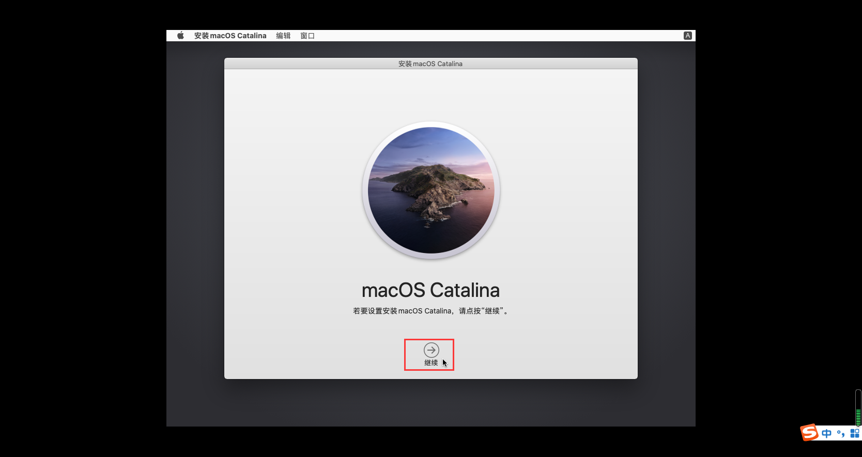The image size is (862, 457).
Task: Toggle Sogou 中 Chinese input mode
Action: 827,433
